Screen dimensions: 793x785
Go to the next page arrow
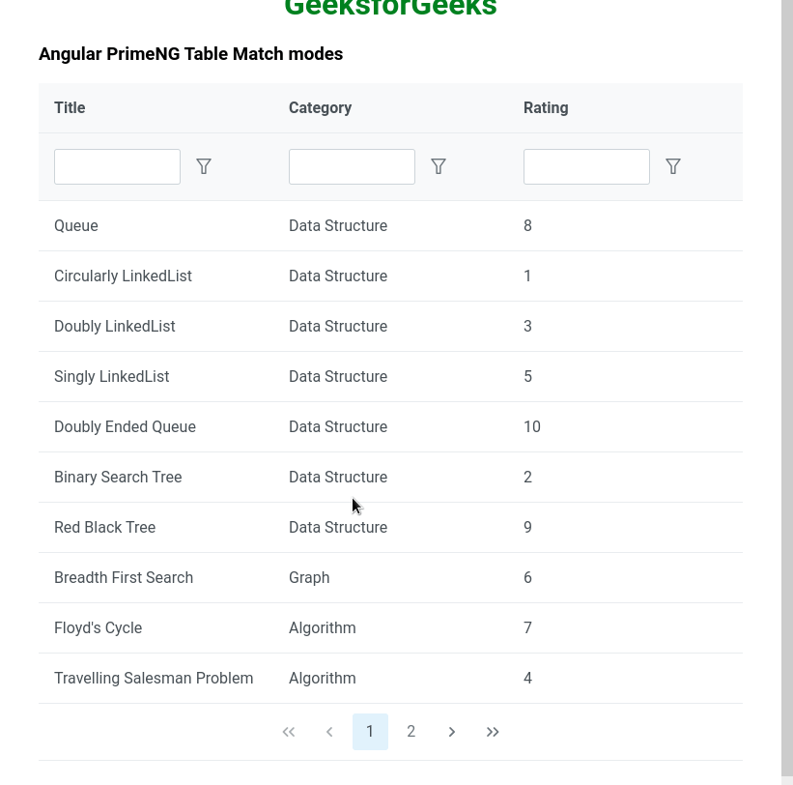click(x=452, y=732)
